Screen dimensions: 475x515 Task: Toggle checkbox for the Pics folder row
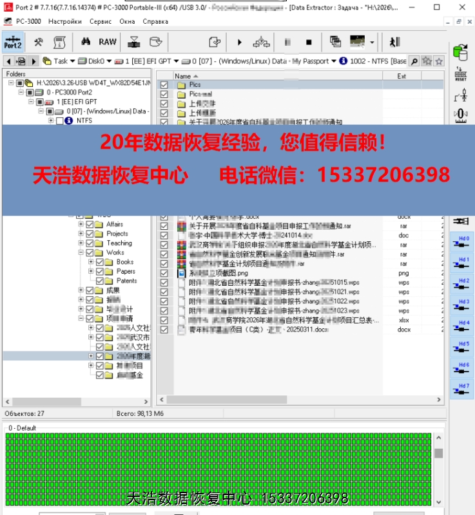point(164,85)
